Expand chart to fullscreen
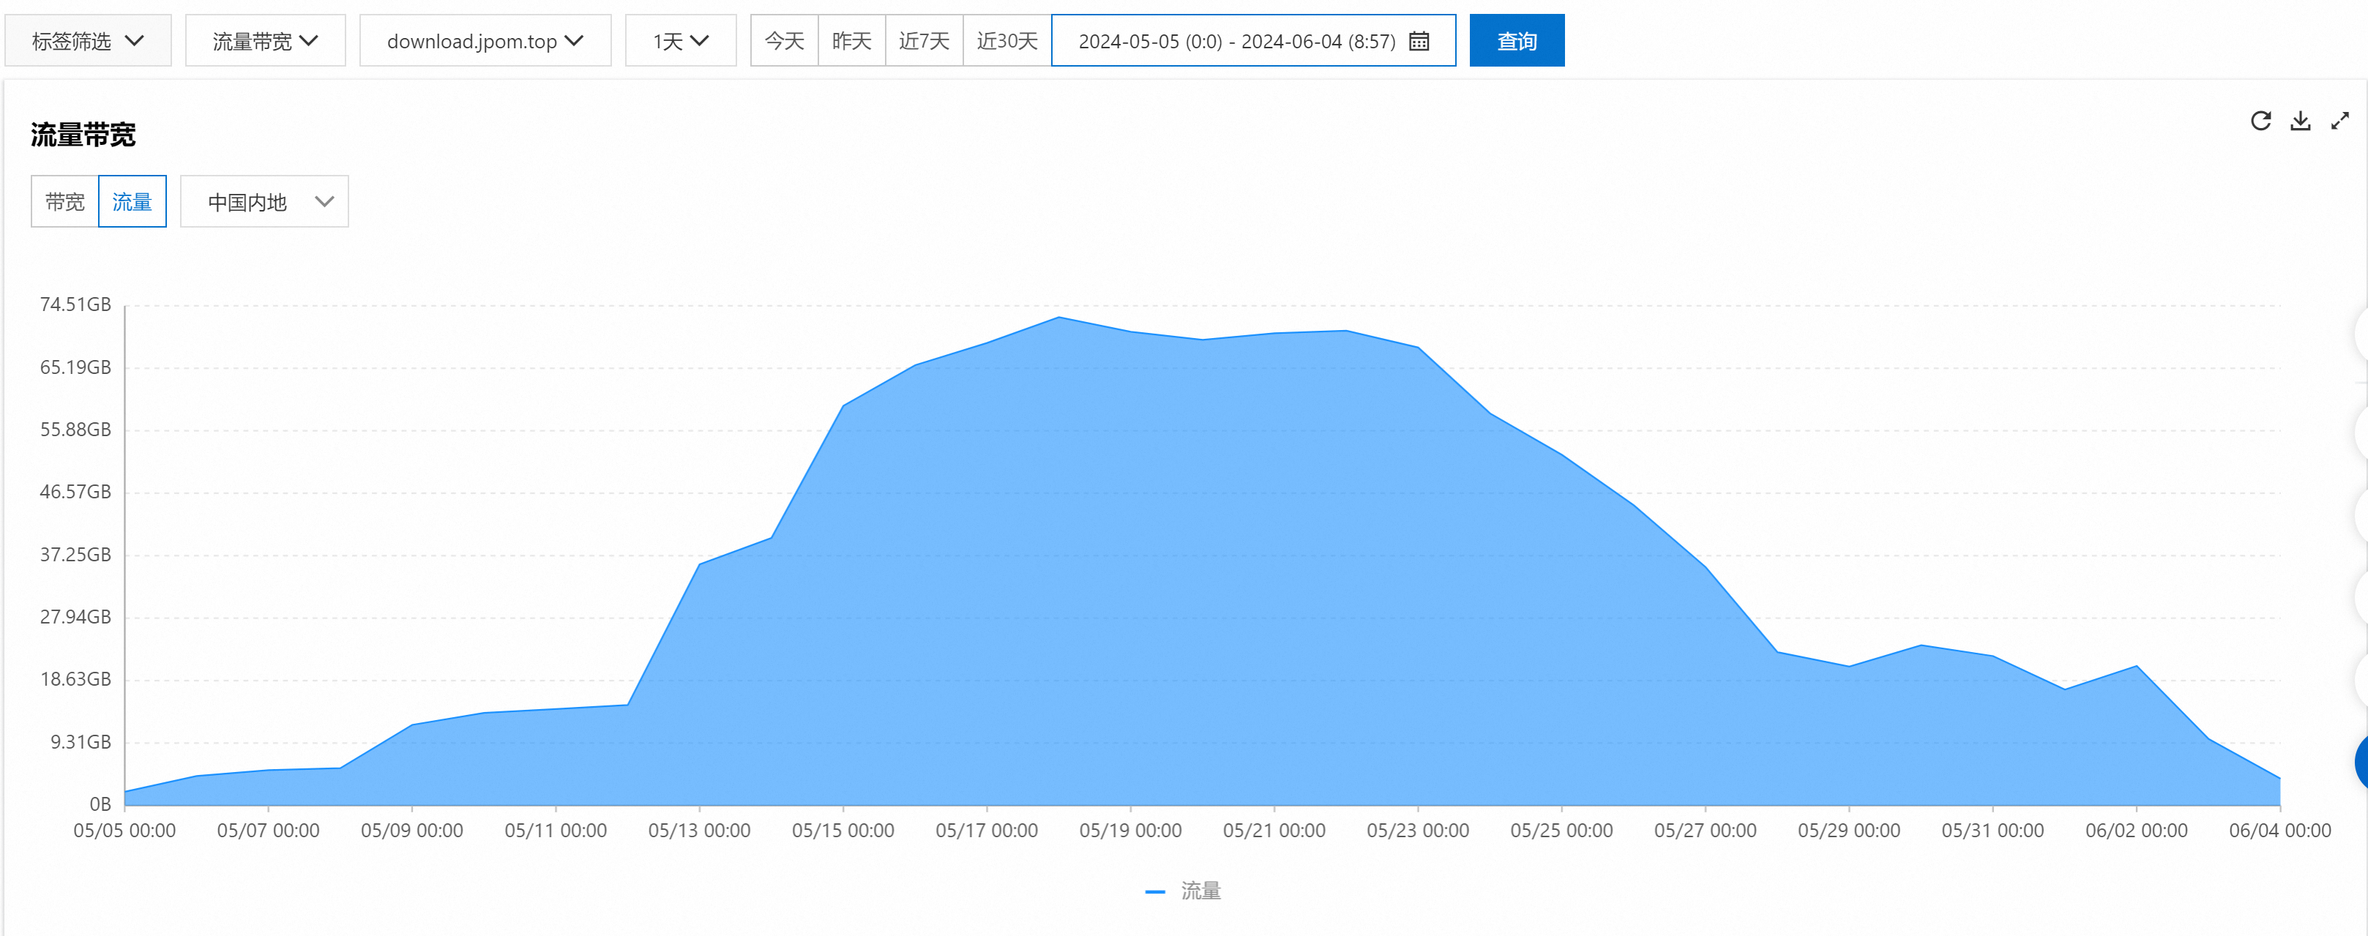2368x936 pixels. click(x=2339, y=121)
